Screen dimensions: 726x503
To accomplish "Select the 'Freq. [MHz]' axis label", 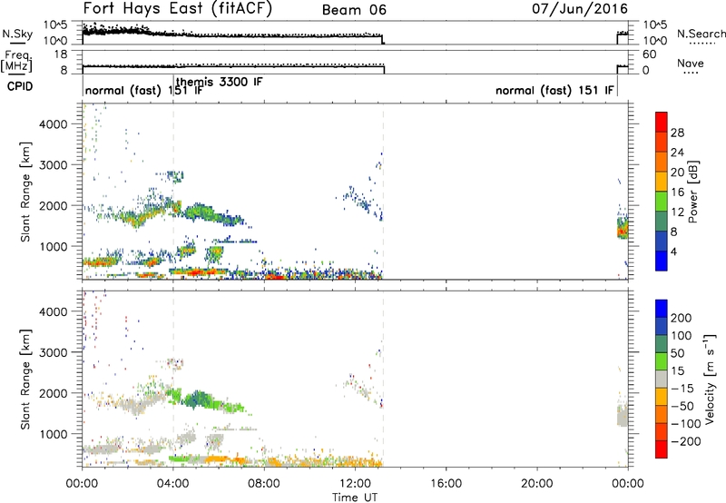I will tap(16, 61).
